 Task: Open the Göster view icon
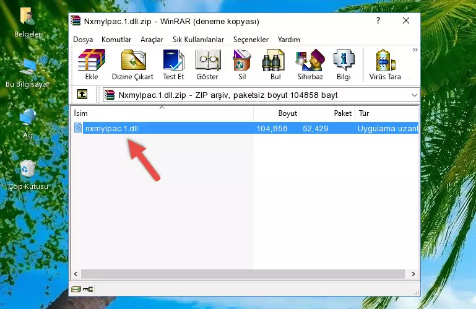(x=207, y=65)
